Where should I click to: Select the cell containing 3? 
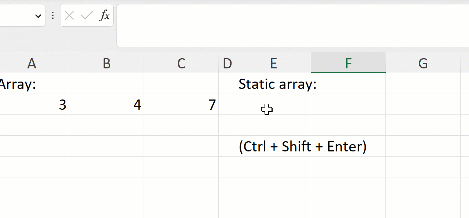[x=34, y=105]
